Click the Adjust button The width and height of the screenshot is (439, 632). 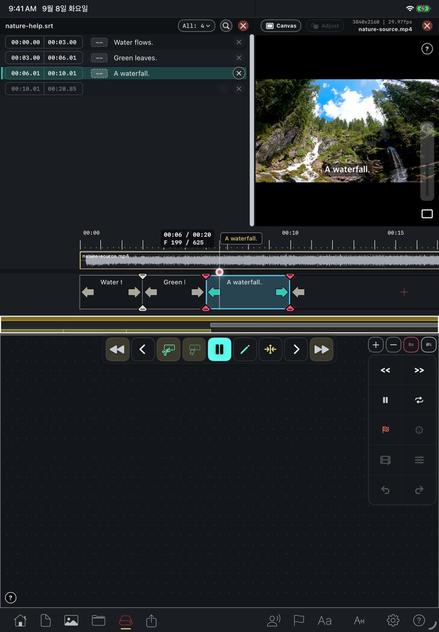pos(324,26)
